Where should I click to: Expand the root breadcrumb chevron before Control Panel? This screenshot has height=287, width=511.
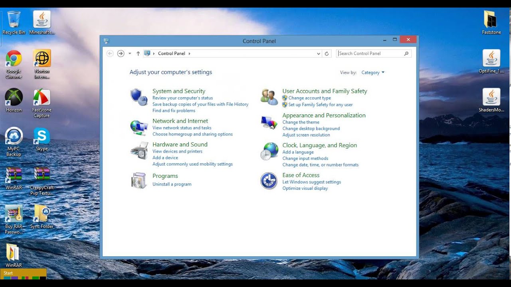point(154,53)
